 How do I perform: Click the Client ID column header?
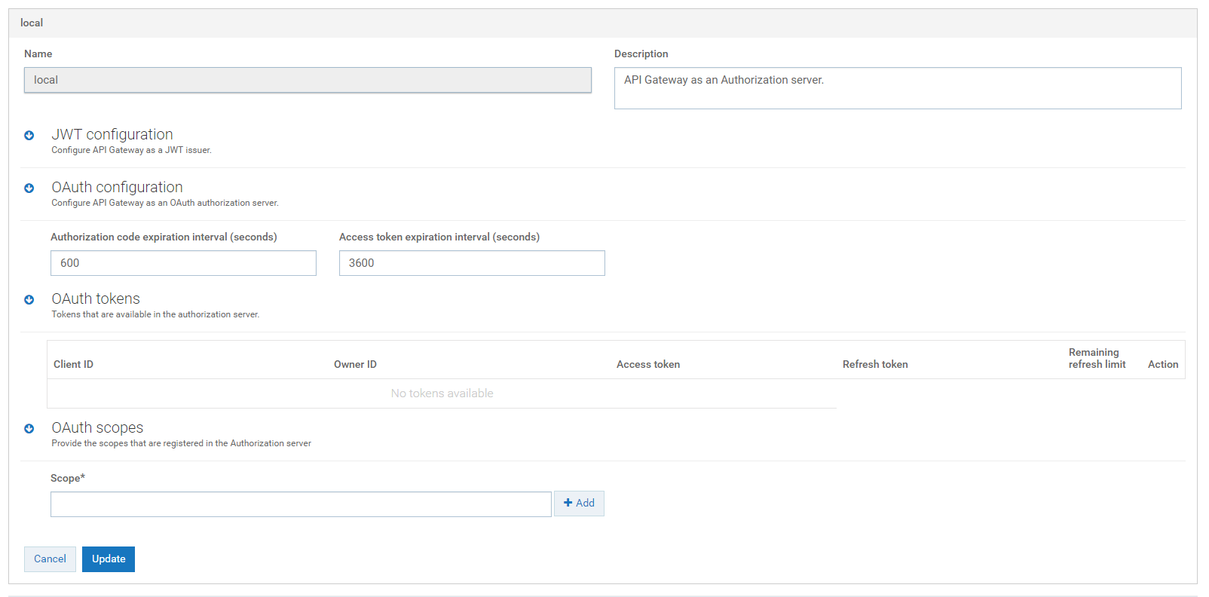coord(74,365)
